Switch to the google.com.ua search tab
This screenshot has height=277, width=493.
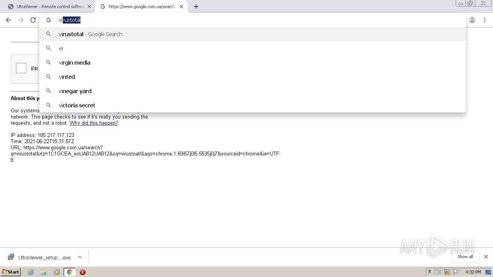point(141,7)
